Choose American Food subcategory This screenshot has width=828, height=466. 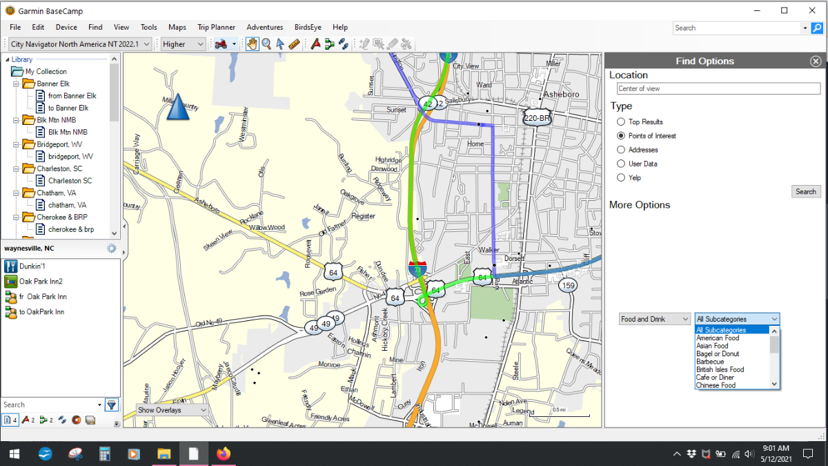coord(718,338)
